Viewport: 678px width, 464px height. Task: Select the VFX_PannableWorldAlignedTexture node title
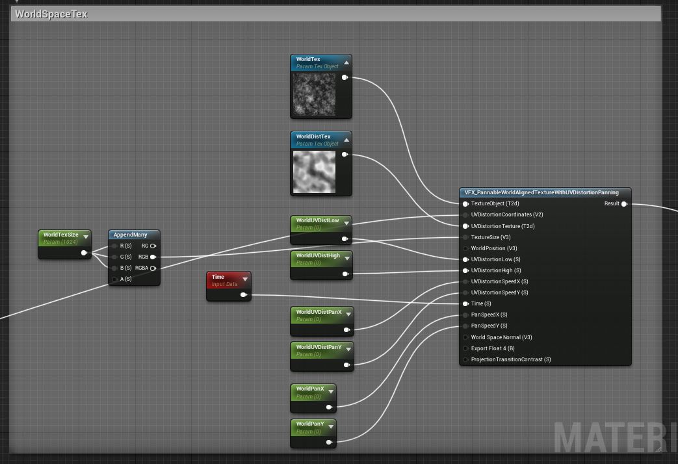click(545, 192)
